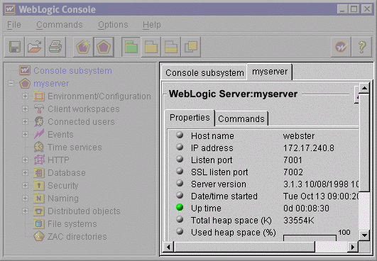377x261 pixels.
Task: Toggle the Listen port indicator light
Action: tap(180, 159)
